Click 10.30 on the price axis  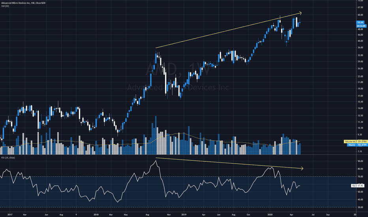[360, 128]
